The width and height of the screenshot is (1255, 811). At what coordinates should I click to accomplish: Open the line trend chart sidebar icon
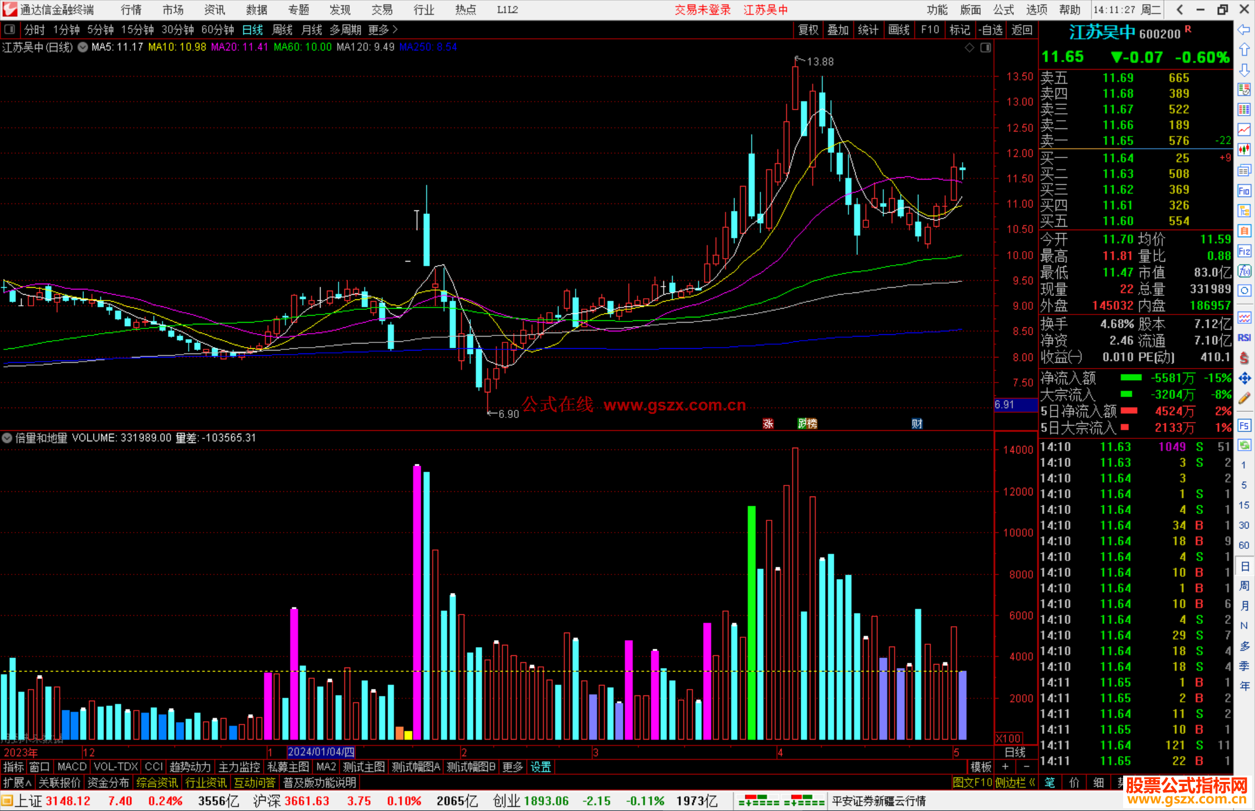[x=1244, y=130]
